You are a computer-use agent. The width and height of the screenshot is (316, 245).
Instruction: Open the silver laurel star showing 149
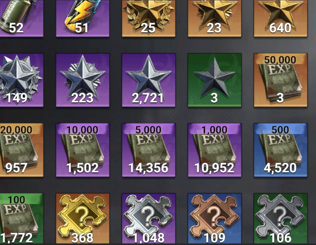click(x=22, y=80)
